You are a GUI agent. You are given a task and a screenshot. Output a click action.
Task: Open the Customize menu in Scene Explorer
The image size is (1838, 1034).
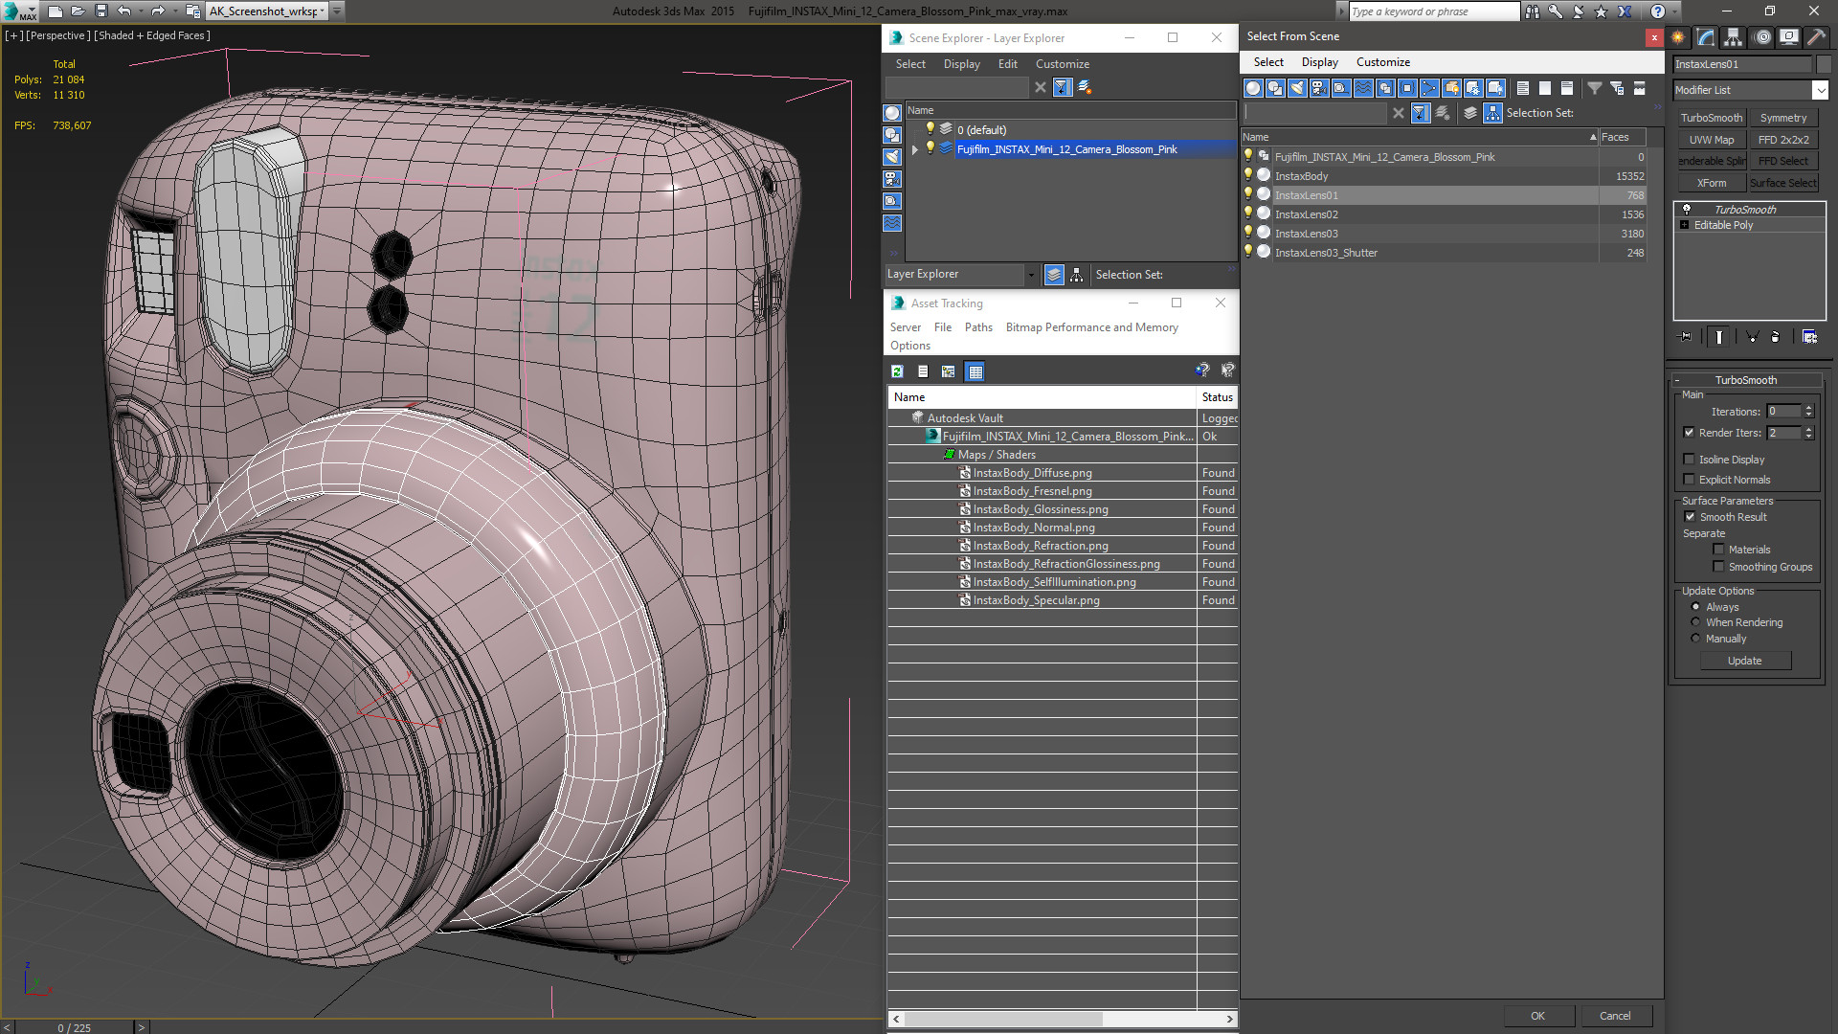tap(1062, 64)
